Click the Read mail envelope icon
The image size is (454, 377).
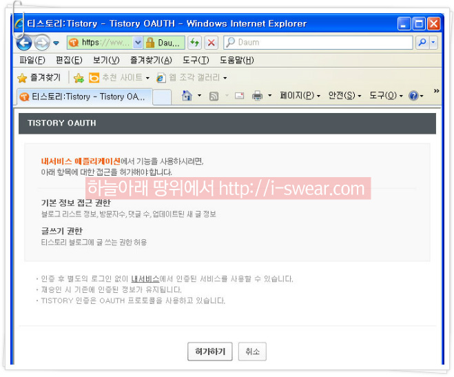point(239,95)
